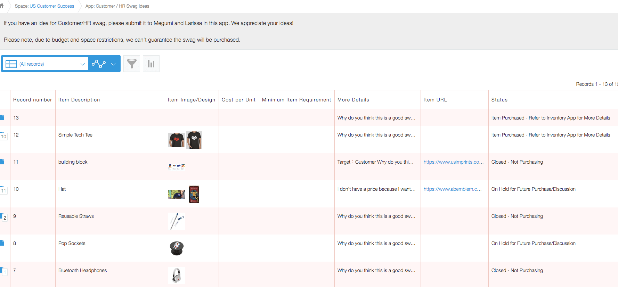Open the Bluetooth Headphones image thumbnail
Image resolution: width=618 pixels, height=287 pixels.
[x=177, y=275]
